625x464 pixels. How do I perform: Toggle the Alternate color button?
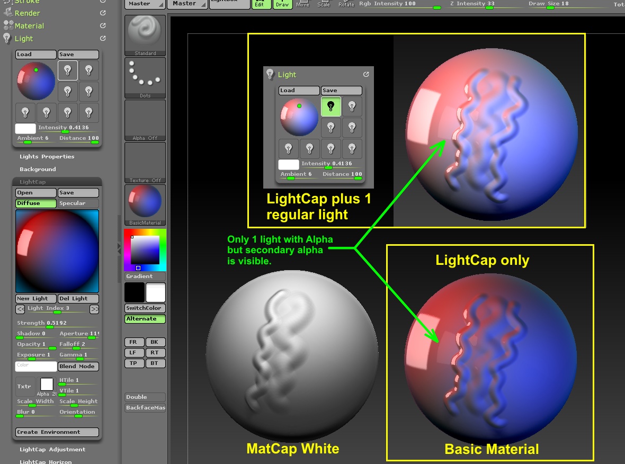tap(145, 319)
